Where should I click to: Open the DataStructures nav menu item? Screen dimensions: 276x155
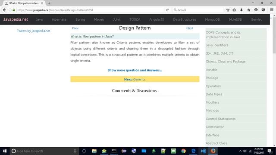point(185,19)
